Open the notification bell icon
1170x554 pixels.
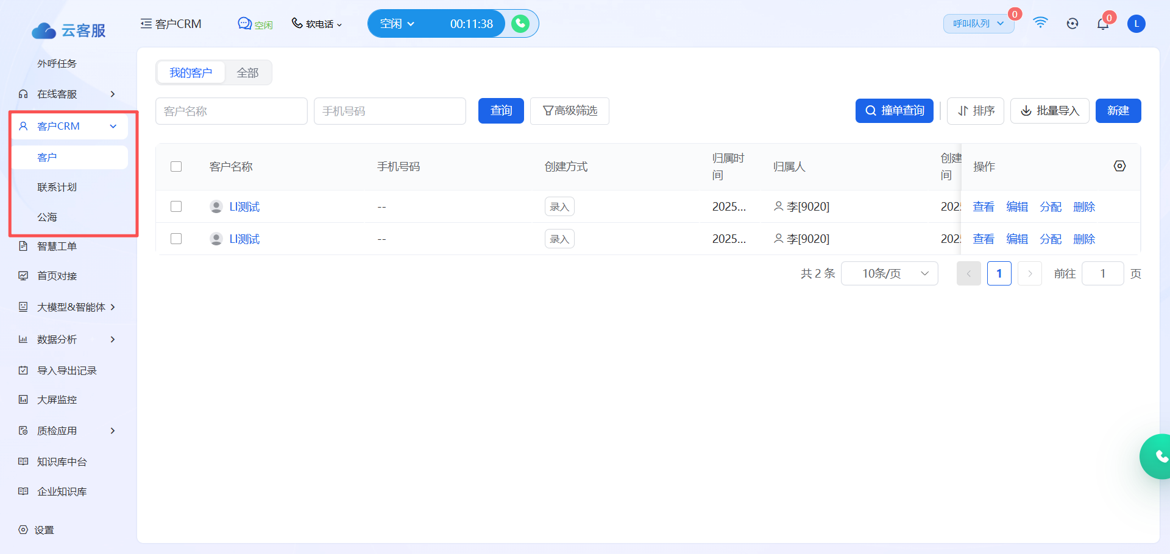point(1102,24)
